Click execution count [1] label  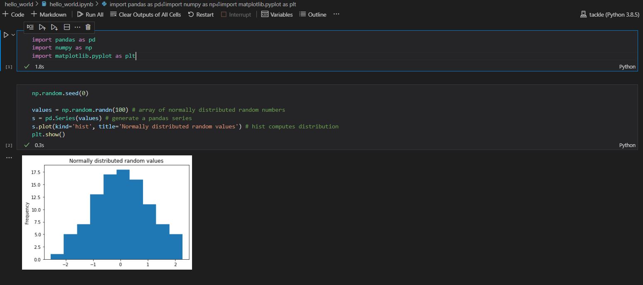pos(9,67)
